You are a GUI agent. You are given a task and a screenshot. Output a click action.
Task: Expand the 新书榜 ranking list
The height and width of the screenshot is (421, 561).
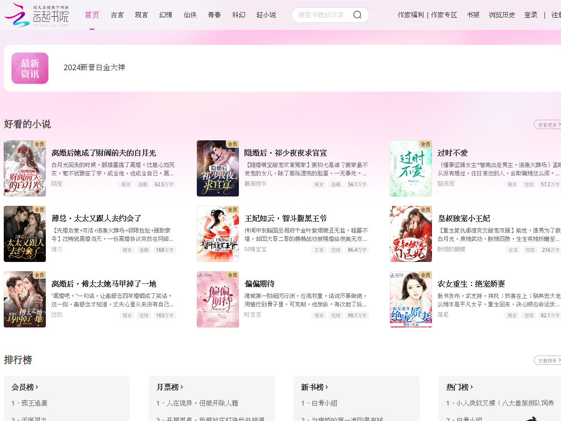315,387
